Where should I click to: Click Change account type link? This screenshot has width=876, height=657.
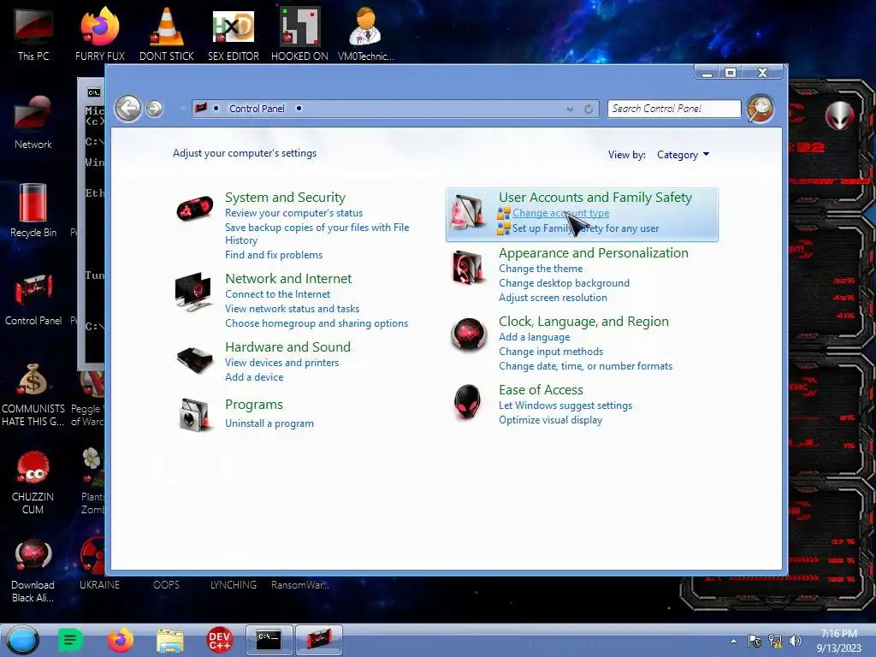[561, 213]
